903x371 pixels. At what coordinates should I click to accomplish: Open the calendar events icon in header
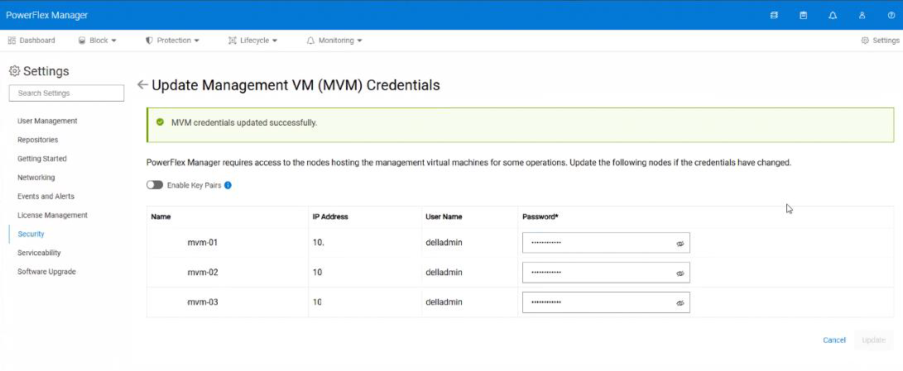point(804,16)
